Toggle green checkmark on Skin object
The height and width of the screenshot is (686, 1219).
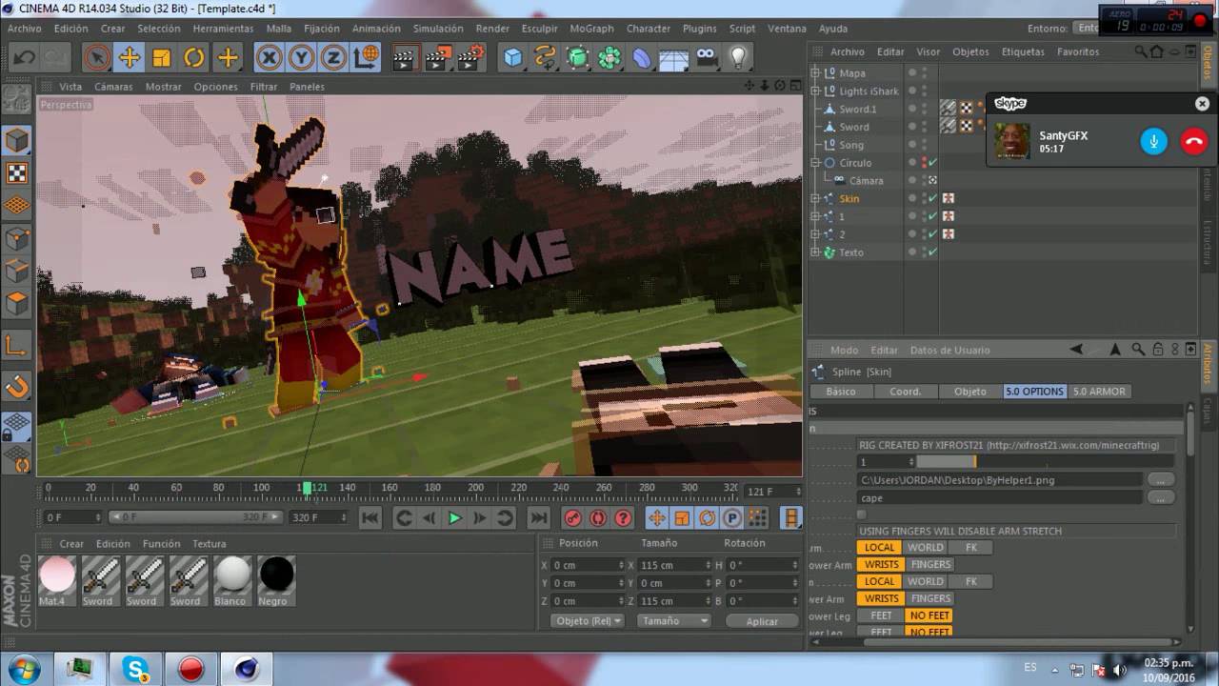pos(932,199)
